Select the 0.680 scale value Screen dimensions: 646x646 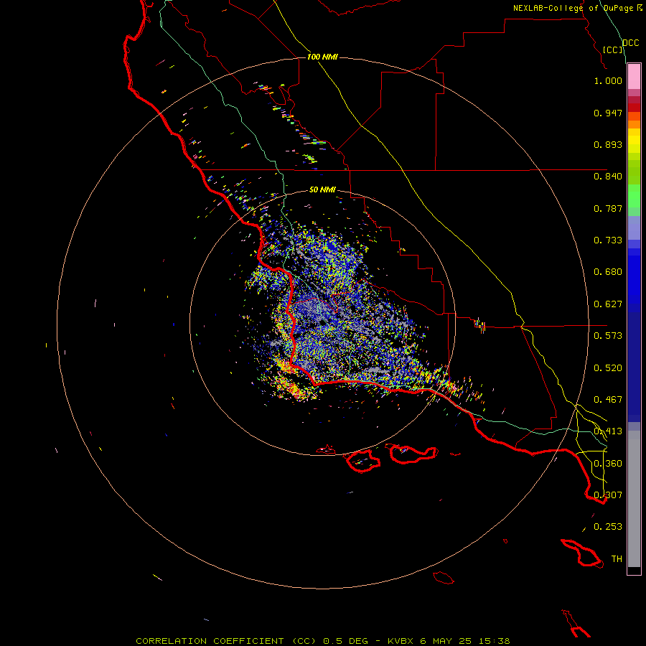(x=608, y=272)
